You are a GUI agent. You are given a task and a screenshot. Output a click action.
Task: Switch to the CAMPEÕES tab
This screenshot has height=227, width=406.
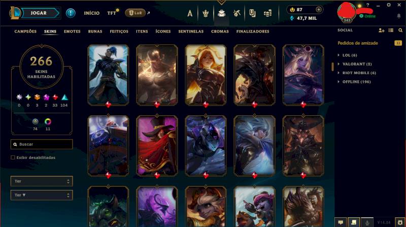click(25, 31)
